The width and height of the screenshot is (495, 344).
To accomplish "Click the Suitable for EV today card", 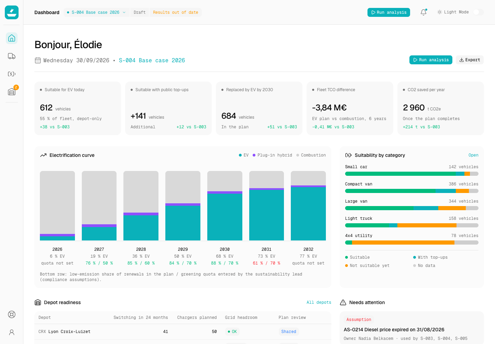I will (78, 108).
